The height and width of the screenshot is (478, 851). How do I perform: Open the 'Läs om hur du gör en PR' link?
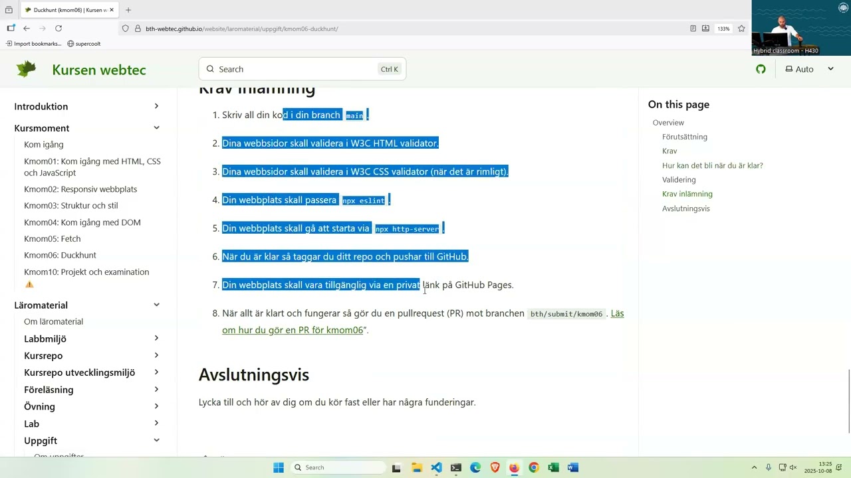pyautogui.click(x=293, y=330)
